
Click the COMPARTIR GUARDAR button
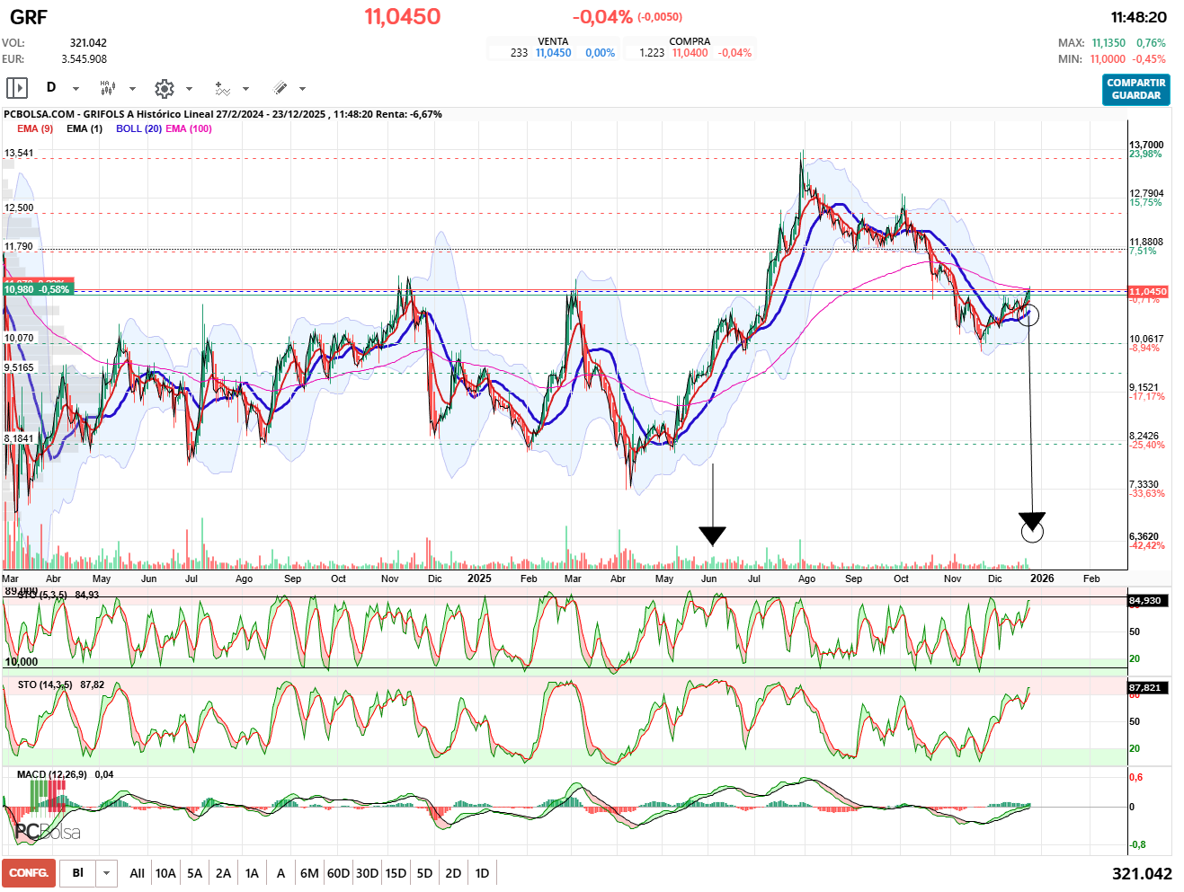(1135, 89)
